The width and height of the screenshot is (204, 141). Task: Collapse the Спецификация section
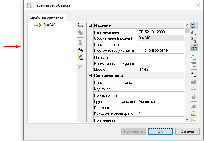point(90,76)
